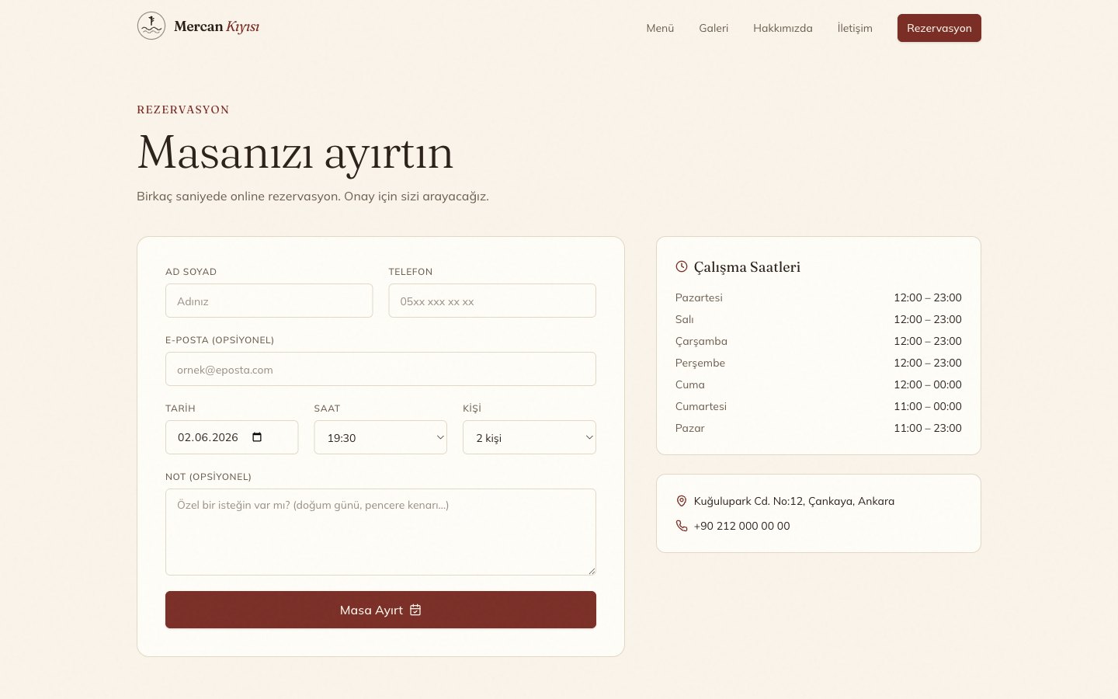Focus the Ad Soyad input field
The width and height of the screenshot is (1118, 699).
point(269,301)
